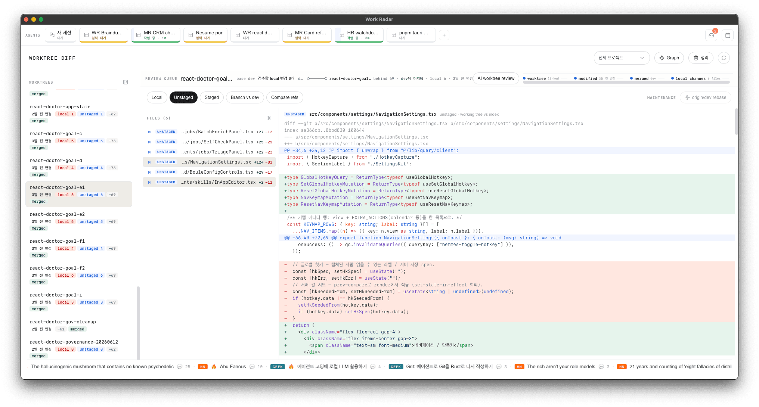Switch to the Staged tab
Image resolution: width=759 pixels, height=407 pixels.
(212, 97)
